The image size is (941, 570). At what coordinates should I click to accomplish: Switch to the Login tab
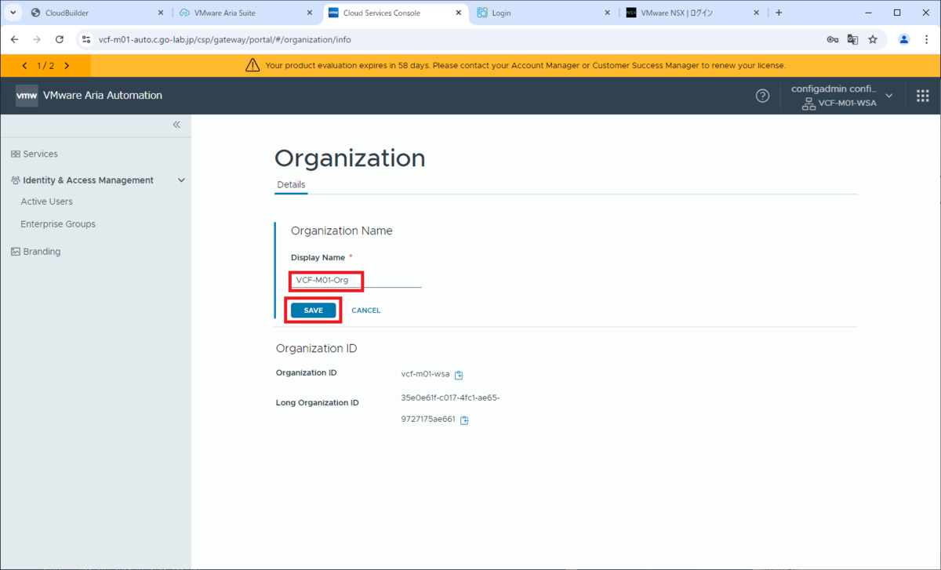click(x=544, y=13)
